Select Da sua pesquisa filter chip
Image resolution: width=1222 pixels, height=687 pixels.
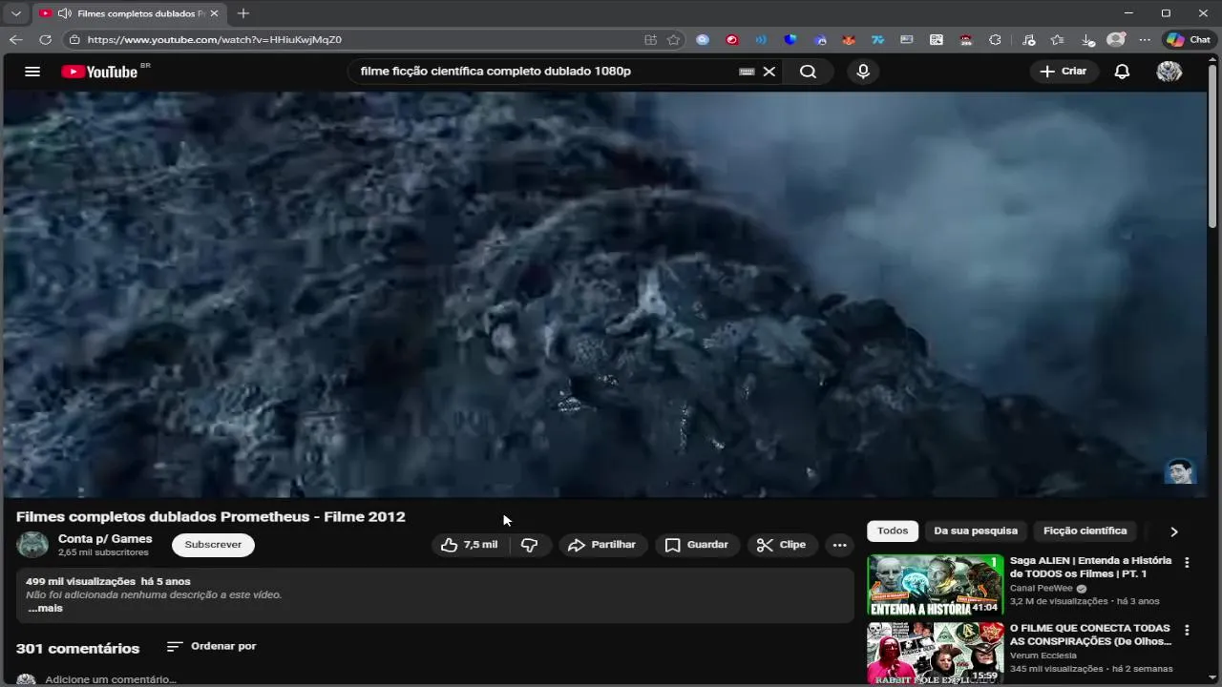[976, 531]
